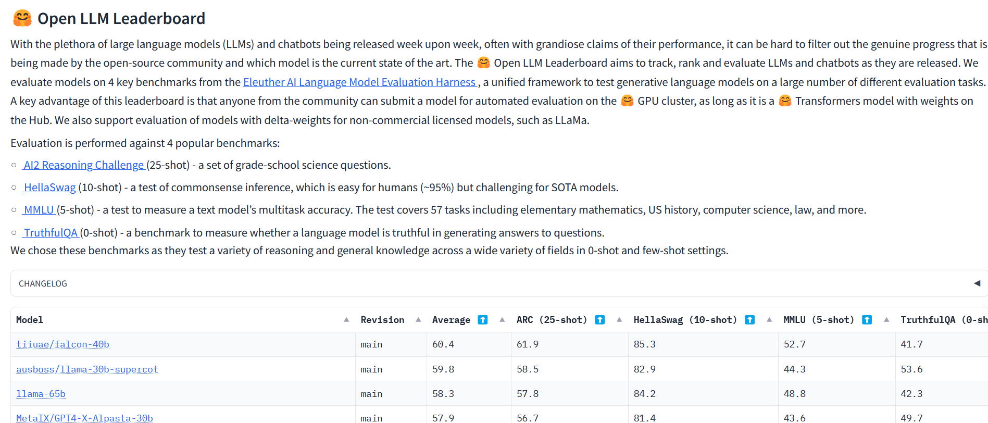This screenshot has height=423, width=988.
Task: Sort by MMLU using its gray triangle
Action: coord(886,320)
